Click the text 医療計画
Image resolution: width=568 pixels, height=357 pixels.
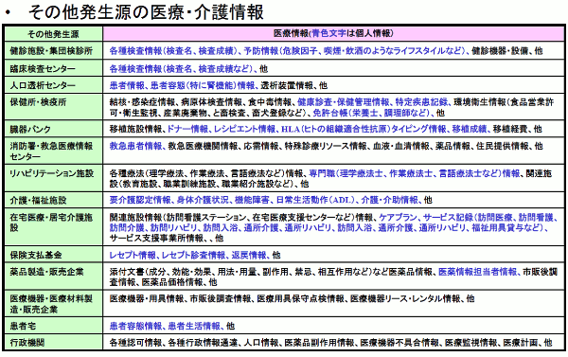click(520, 343)
